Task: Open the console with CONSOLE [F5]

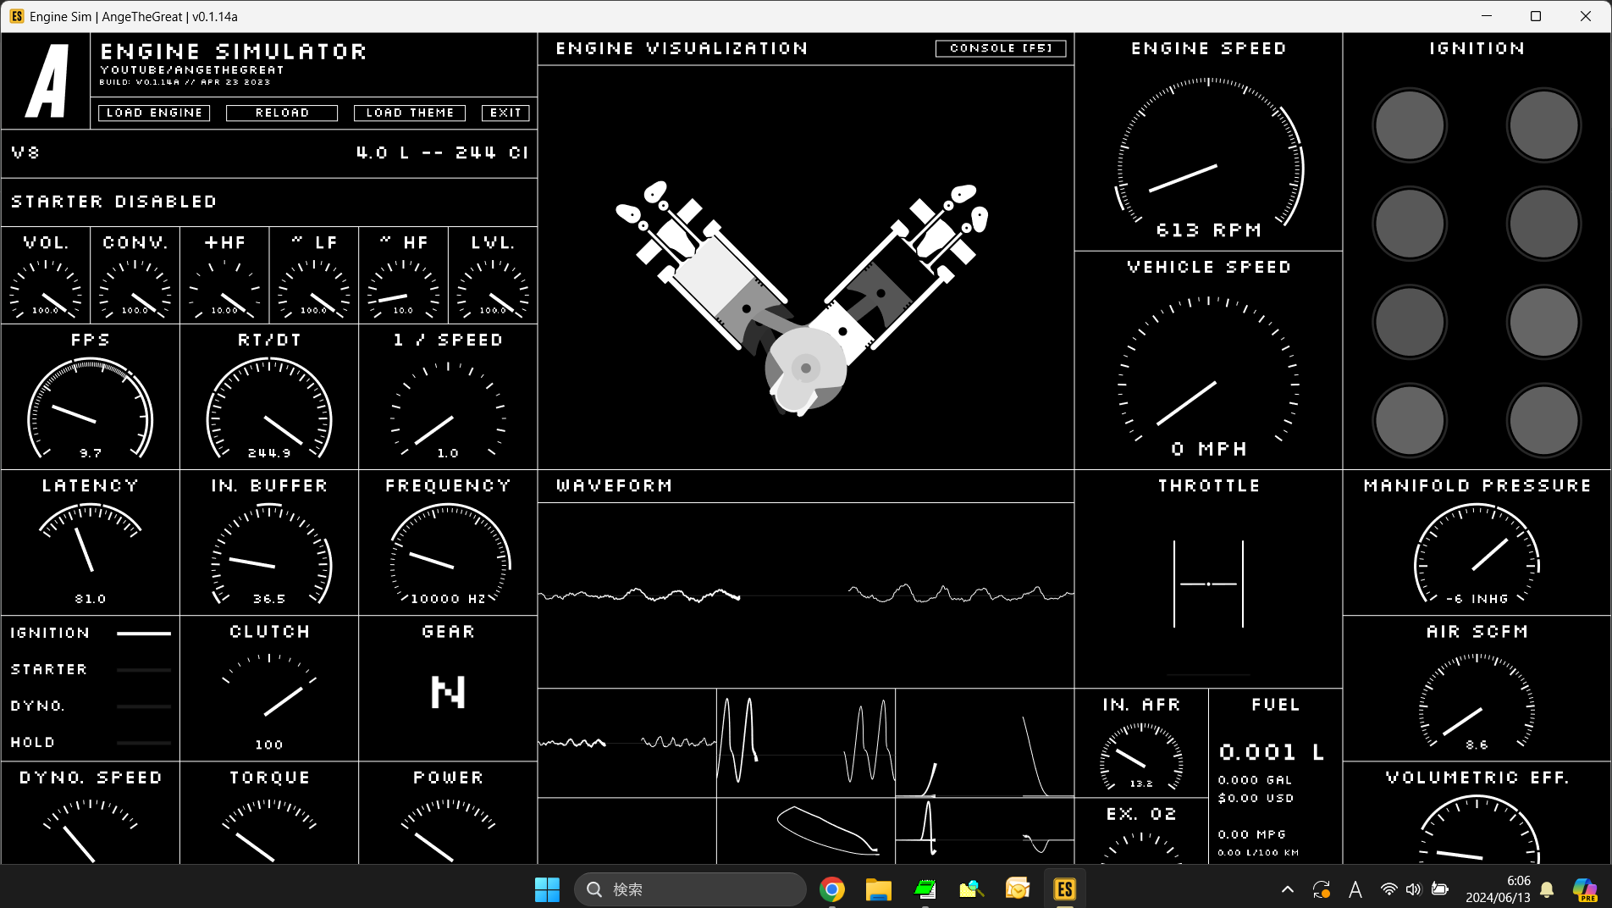Action: pos(1000,48)
